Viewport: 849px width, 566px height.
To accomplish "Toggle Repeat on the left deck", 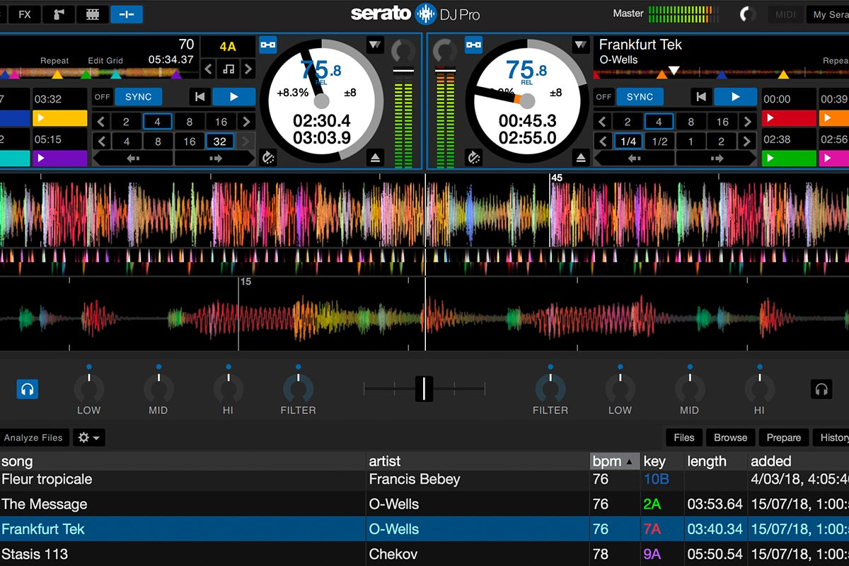I will click(54, 60).
